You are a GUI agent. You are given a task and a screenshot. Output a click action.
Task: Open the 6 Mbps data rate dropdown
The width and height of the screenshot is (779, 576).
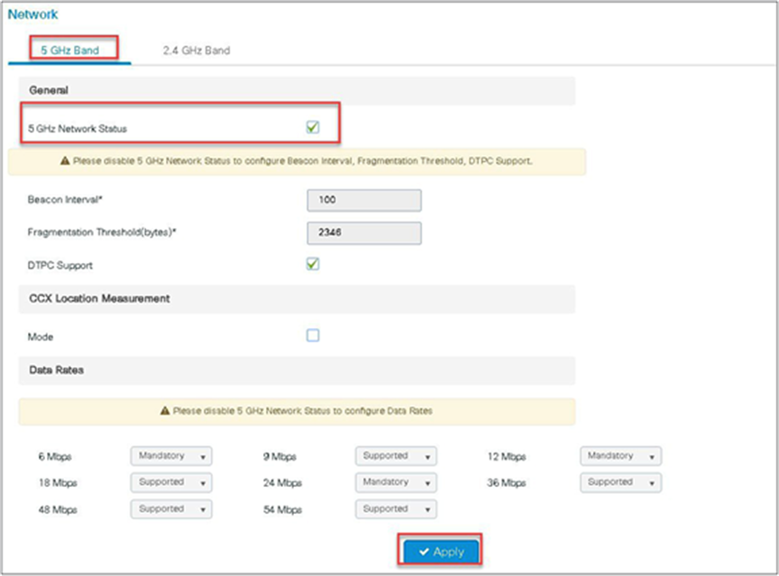[171, 456]
